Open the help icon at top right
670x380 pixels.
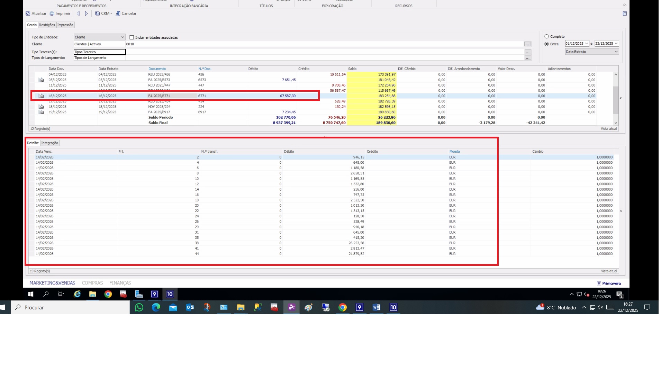pyautogui.click(x=624, y=13)
